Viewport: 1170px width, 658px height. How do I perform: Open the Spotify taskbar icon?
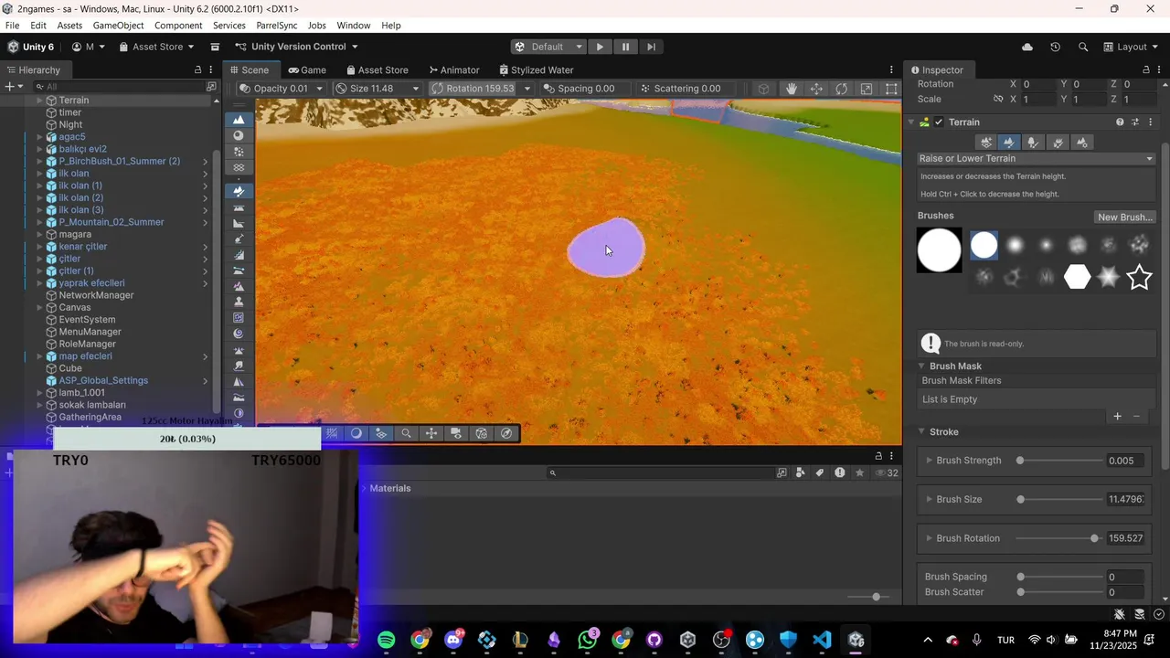[387, 640]
